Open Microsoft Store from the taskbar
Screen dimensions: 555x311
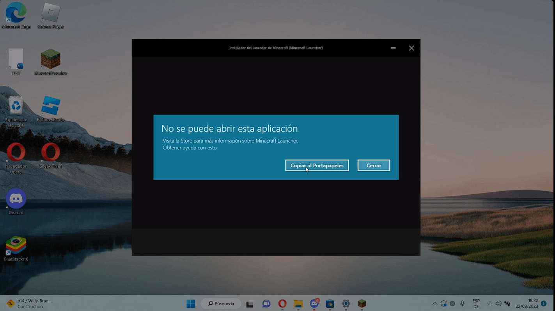(330, 304)
